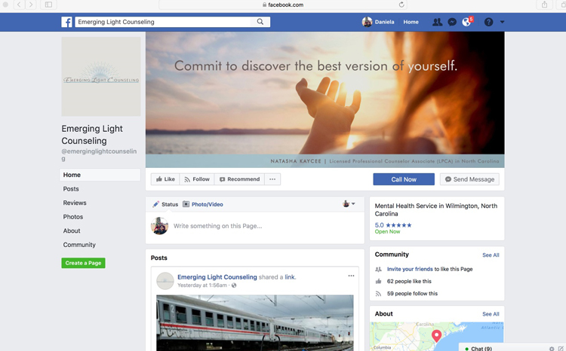Screen dimensions: 566x351
Task: Select the Status composer tab
Action: (165, 204)
